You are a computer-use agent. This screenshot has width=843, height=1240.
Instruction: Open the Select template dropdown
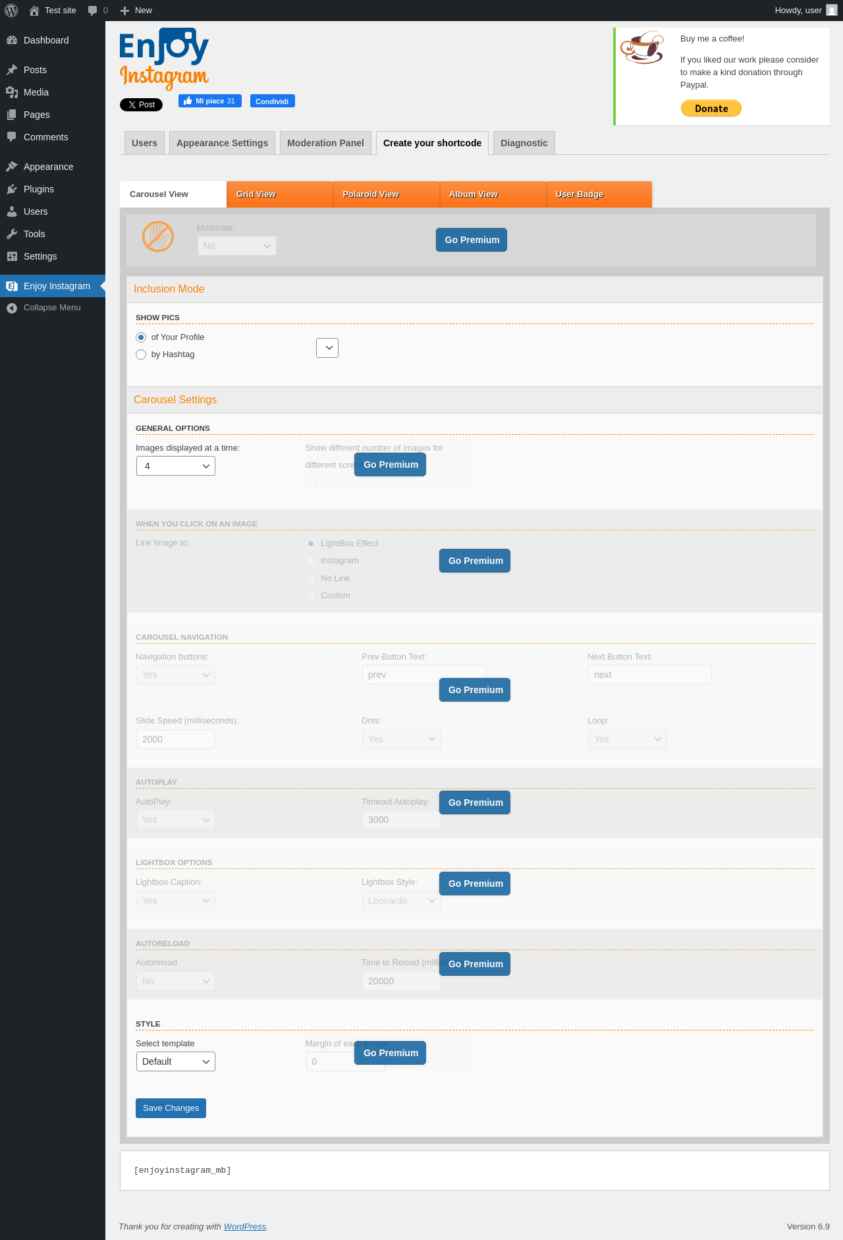coord(176,1061)
